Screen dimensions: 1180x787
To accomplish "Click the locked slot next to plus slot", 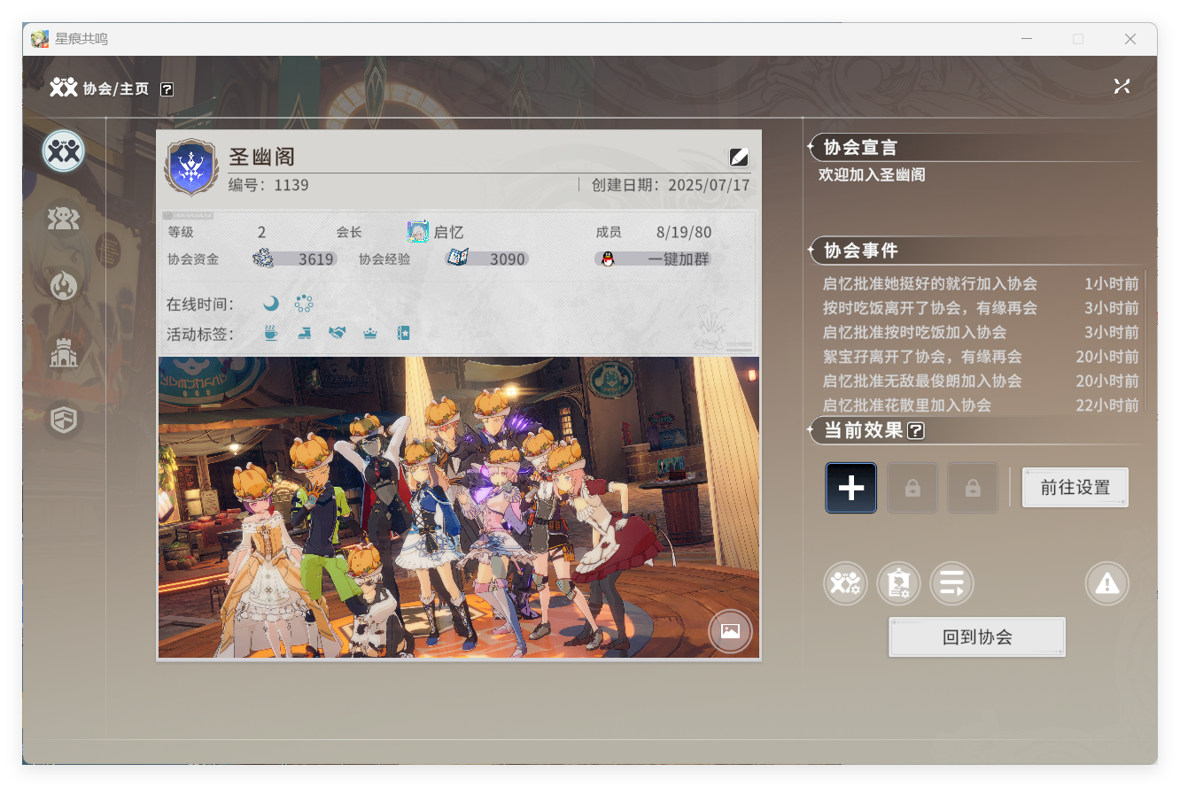I will point(912,488).
